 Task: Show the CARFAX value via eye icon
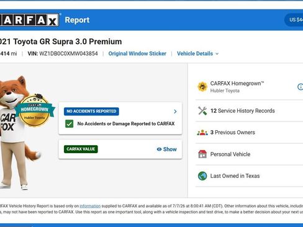point(159,149)
